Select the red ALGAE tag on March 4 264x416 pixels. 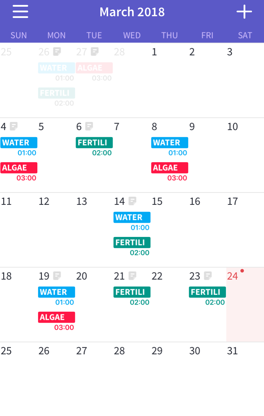point(19,168)
